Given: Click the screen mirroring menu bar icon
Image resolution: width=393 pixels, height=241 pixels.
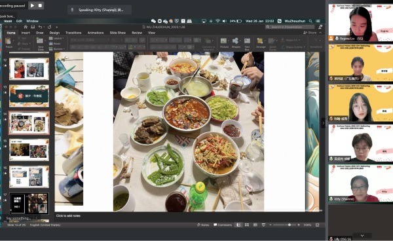Looking at the screenshot, I should click(x=204, y=21).
